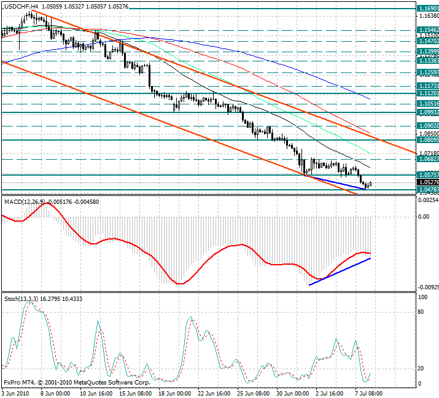Click the 1.04787 support level label
439x398 pixels.
(427, 190)
